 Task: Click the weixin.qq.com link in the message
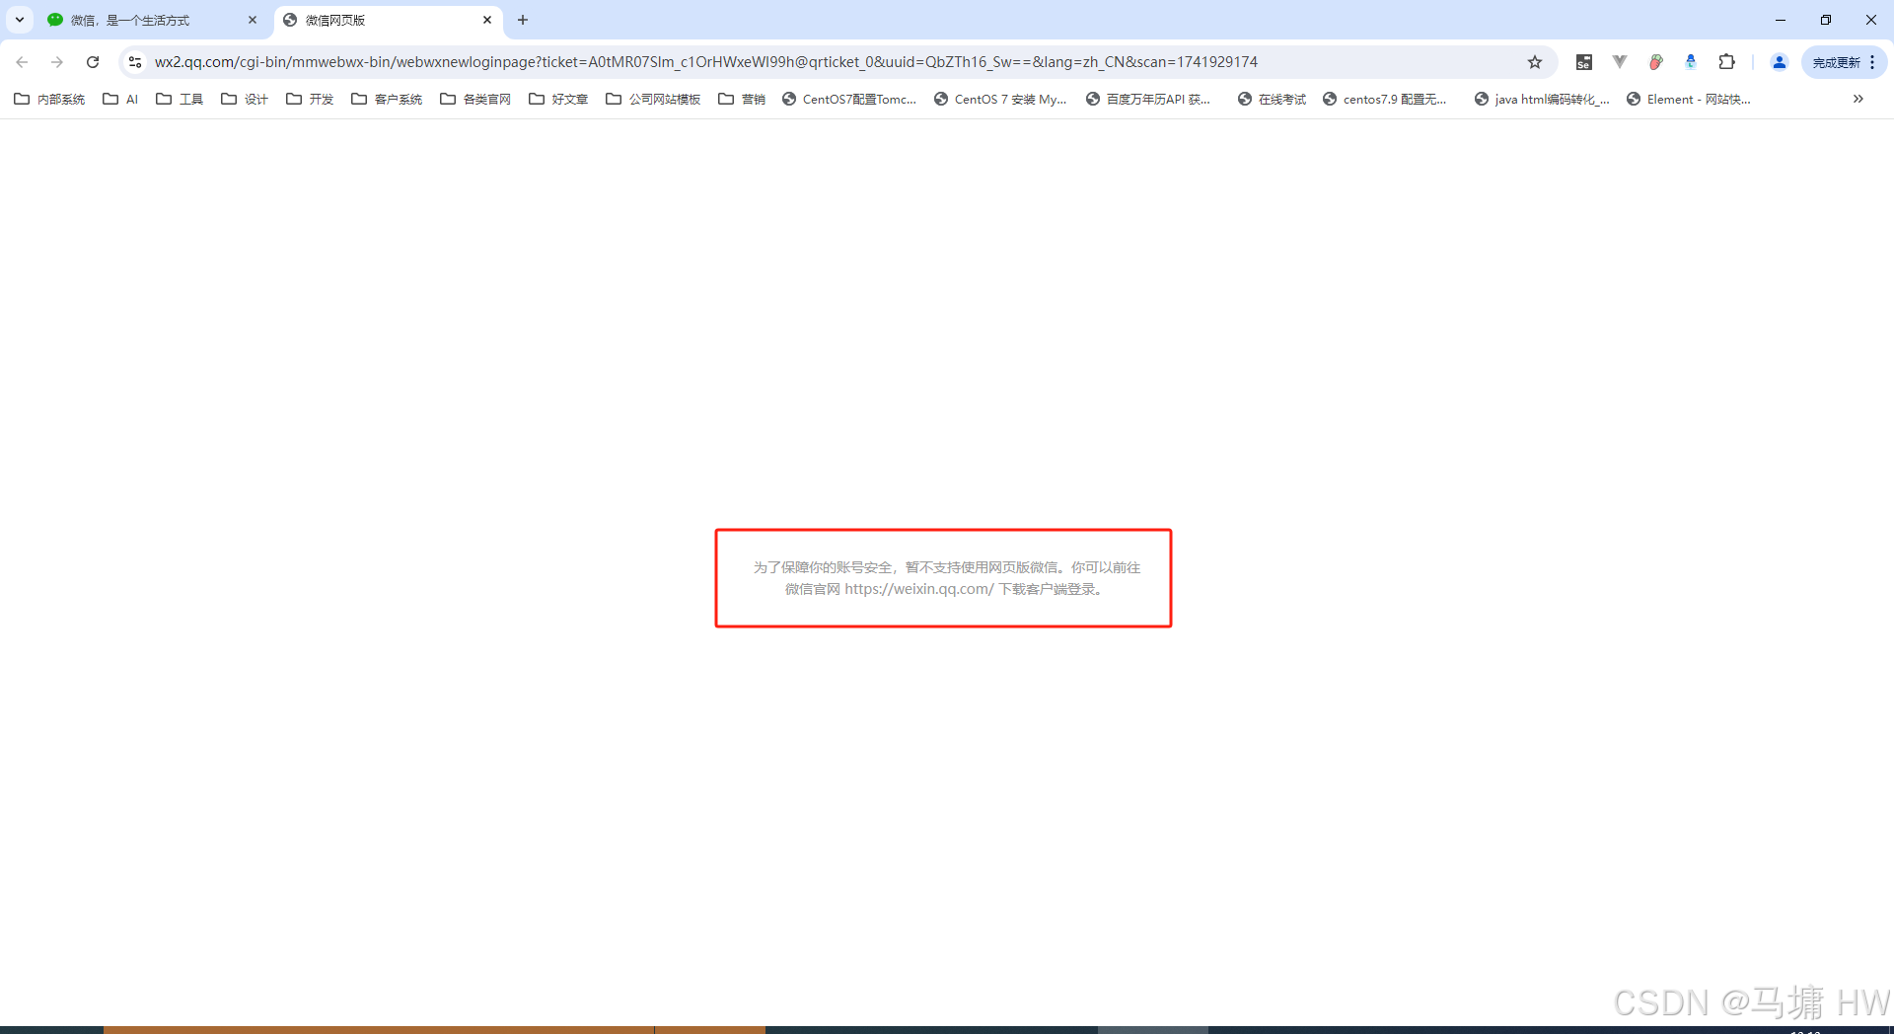point(917,589)
